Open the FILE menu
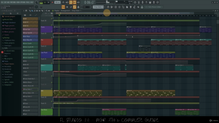 (x=2, y=2)
